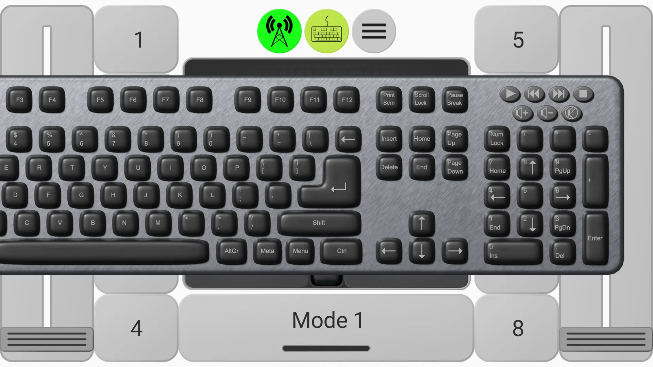Click the keyboard layout icon
The height and width of the screenshot is (367, 653).
click(326, 31)
